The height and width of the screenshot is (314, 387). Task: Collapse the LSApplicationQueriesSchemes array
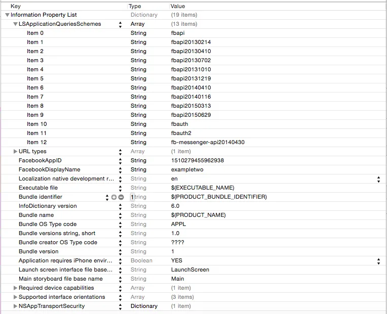15,24
